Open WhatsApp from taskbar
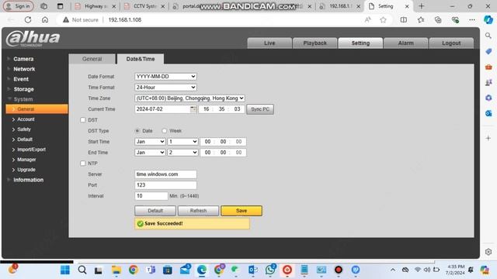 [270, 270]
